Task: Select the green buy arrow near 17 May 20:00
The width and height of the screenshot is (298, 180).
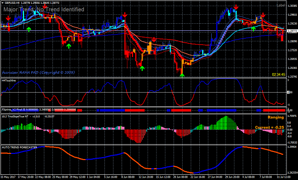Action: (29, 29)
